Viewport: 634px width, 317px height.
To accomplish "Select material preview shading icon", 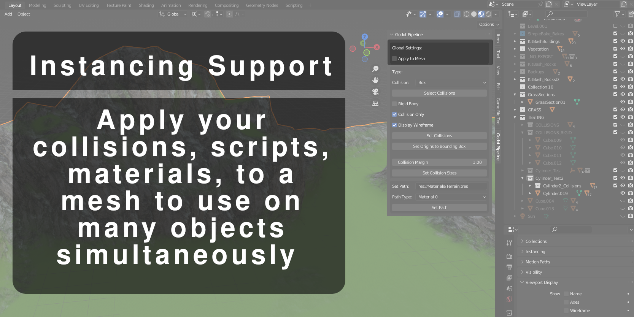I will (481, 14).
